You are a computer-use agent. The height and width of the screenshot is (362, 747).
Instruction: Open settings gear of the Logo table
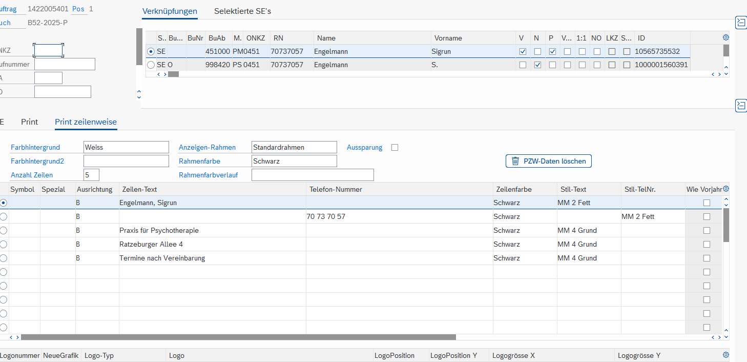[725, 355]
